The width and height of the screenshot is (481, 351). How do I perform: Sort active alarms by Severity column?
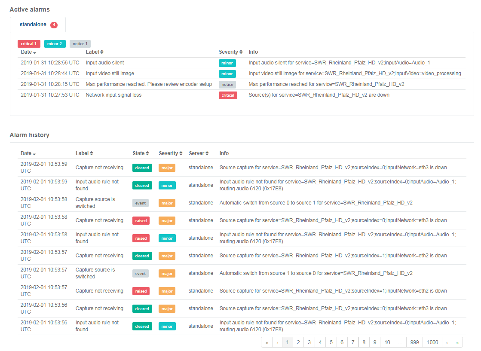231,52
